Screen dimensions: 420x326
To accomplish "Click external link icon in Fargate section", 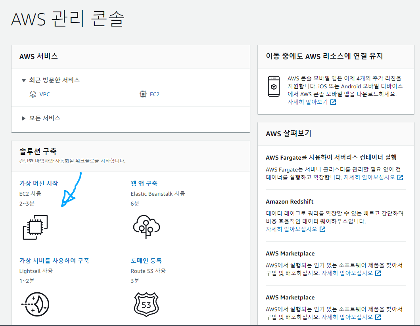I will tap(400, 177).
